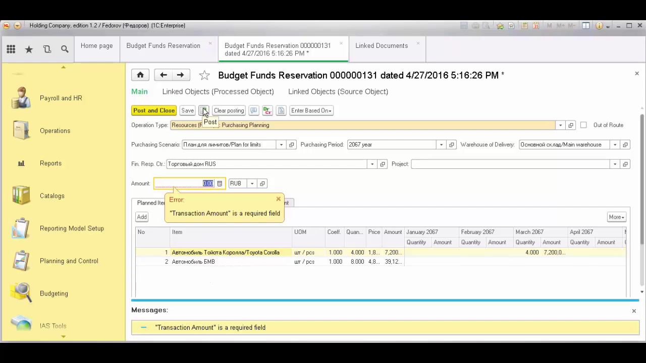This screenshot has width=646, height=363.
Task: Expand the Purchasing Scenario dropdown
Action: coord(282,145)
